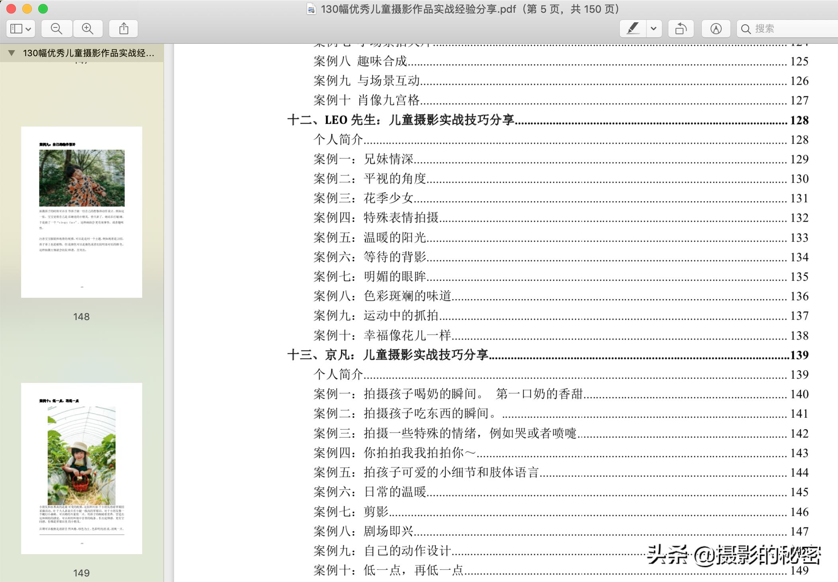Select the page 148 thumbnail

pos(82,212)
